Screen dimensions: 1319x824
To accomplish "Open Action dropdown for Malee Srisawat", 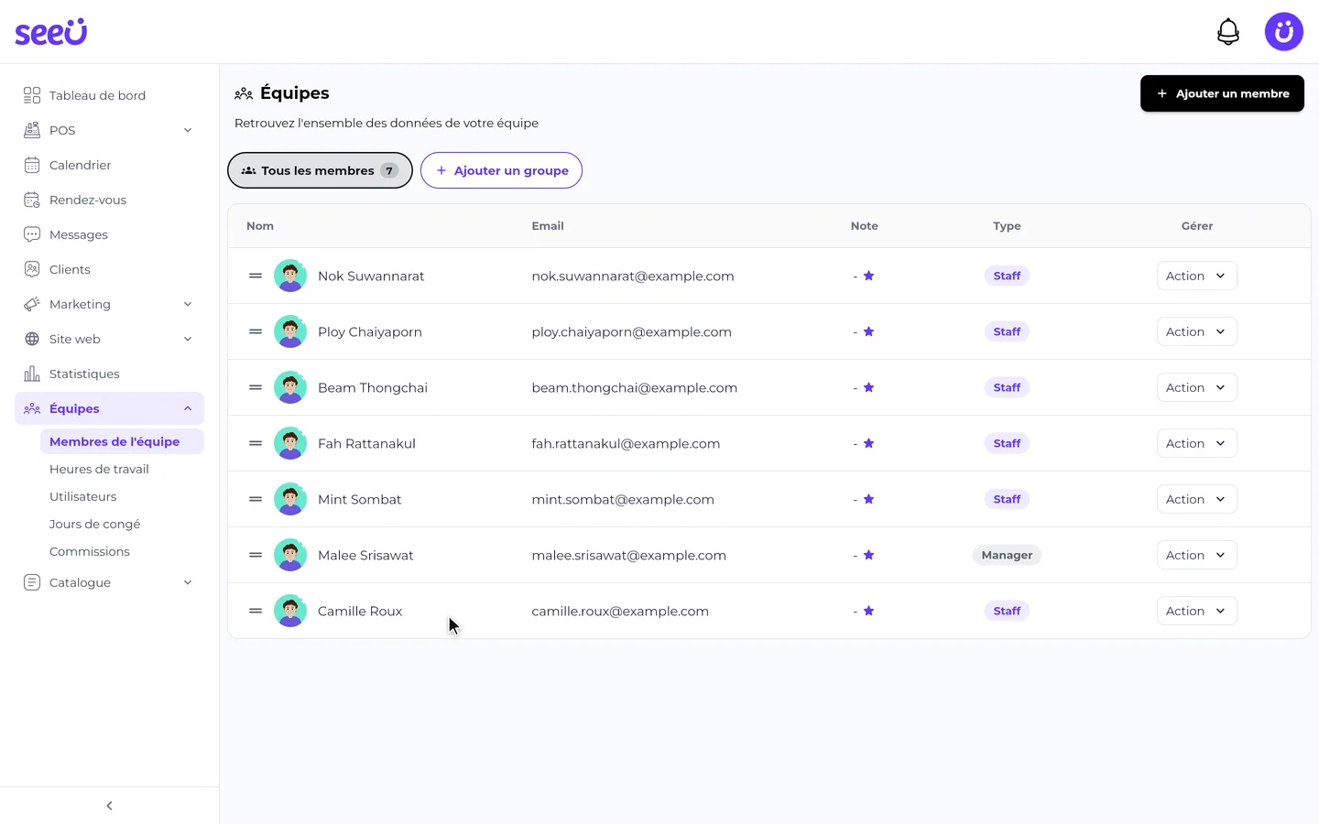I will point(1196,555).
